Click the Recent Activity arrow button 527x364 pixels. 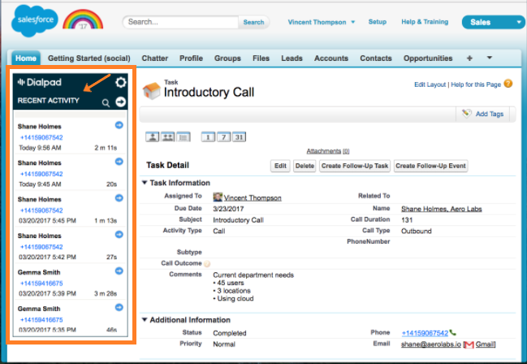click(121, 102)
